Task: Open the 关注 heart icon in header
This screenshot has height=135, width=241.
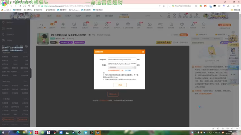Action: pyautogui.click(x=174, y=15)
